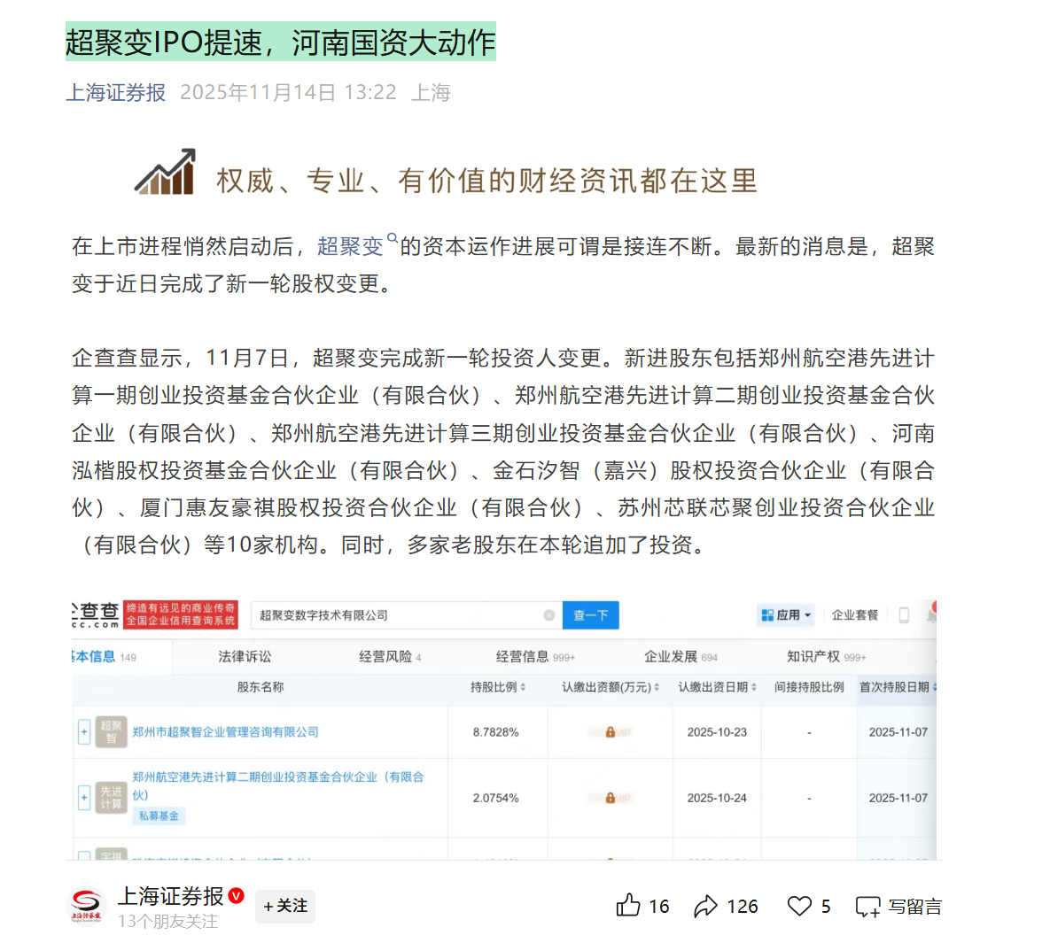This screenshot has height=935, width=1050.
Task: Open 上海证券报 avatar logo at bottom
Action: (x=86, y=906)
